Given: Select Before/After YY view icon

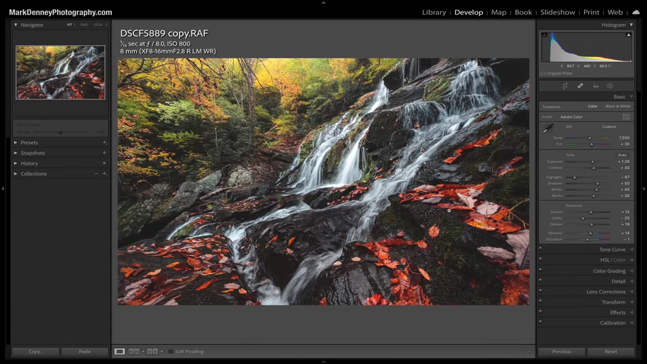Looking at the screenshot, I should pos(153,352).
